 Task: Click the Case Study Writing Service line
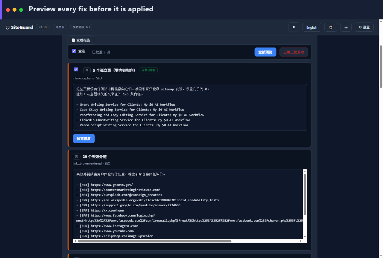[130, 110]
